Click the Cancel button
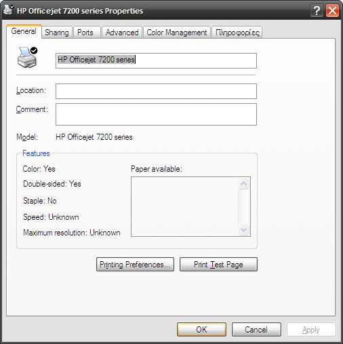Image resolution: width=343 pixels, height=344 pixels. 256,329
